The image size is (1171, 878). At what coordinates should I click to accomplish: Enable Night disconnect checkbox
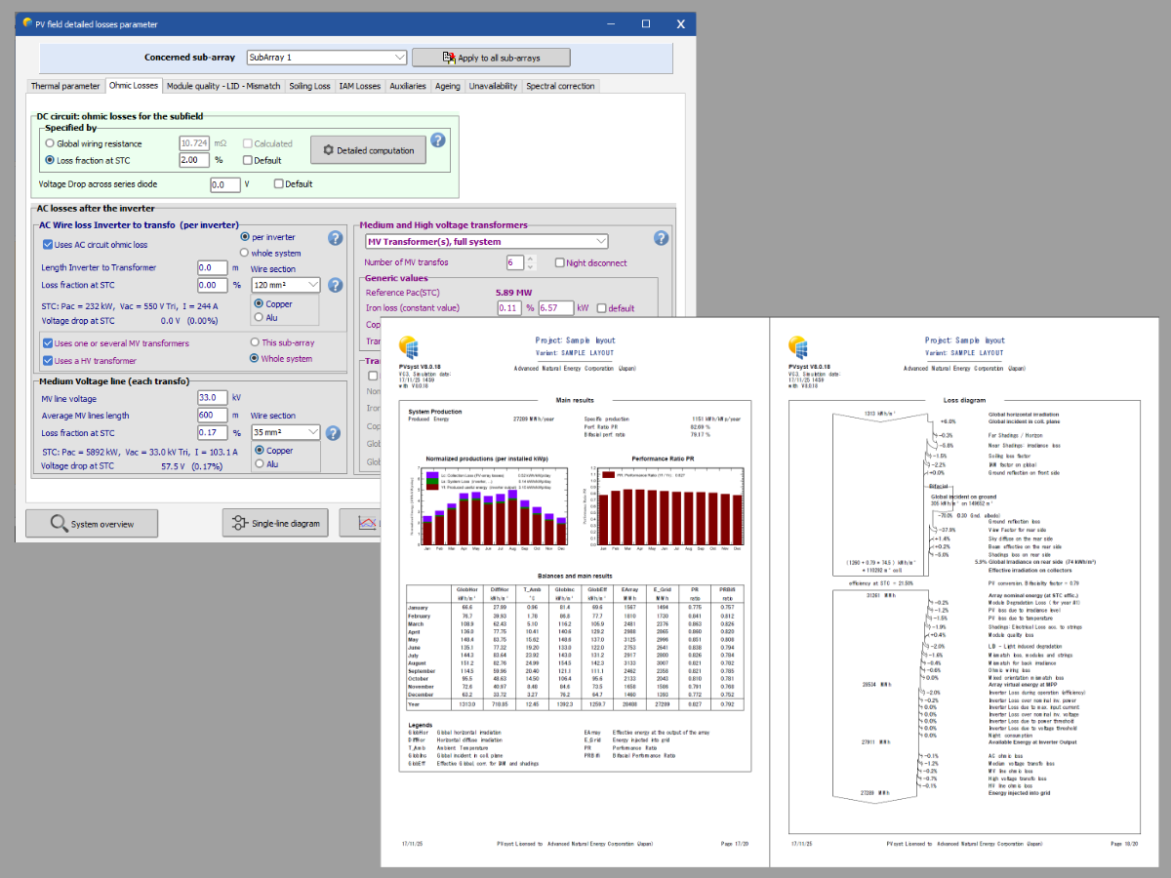559,262
